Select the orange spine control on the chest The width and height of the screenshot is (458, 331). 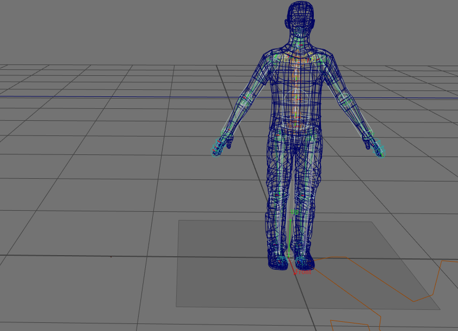[296, 60]
